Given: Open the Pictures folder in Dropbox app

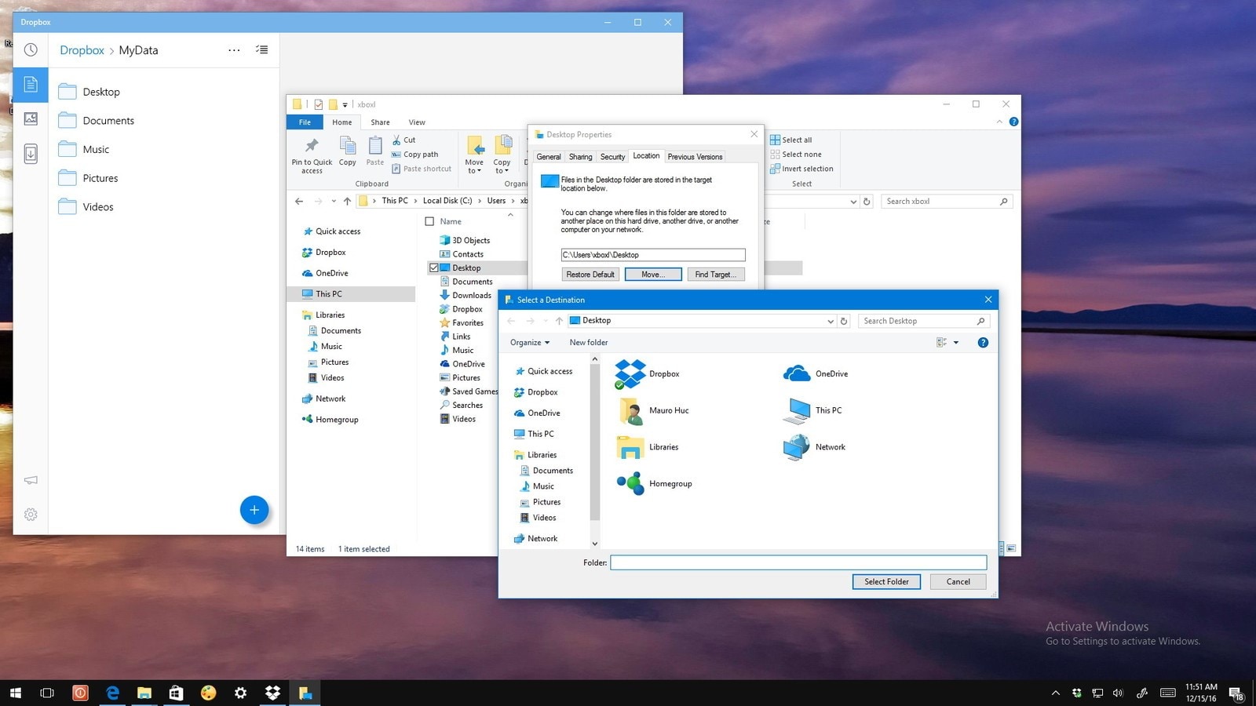Looking at the screenshot, I should coord(88,178).
